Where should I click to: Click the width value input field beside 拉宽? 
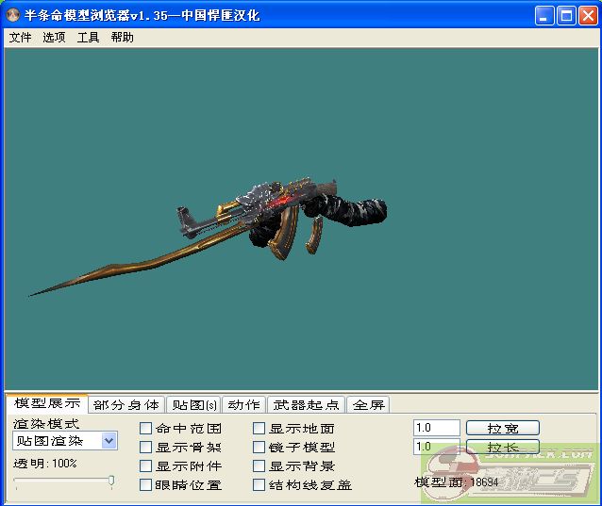tap(436, 429)
